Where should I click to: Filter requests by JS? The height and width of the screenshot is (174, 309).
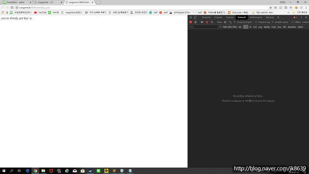click(x=250, y=27)
